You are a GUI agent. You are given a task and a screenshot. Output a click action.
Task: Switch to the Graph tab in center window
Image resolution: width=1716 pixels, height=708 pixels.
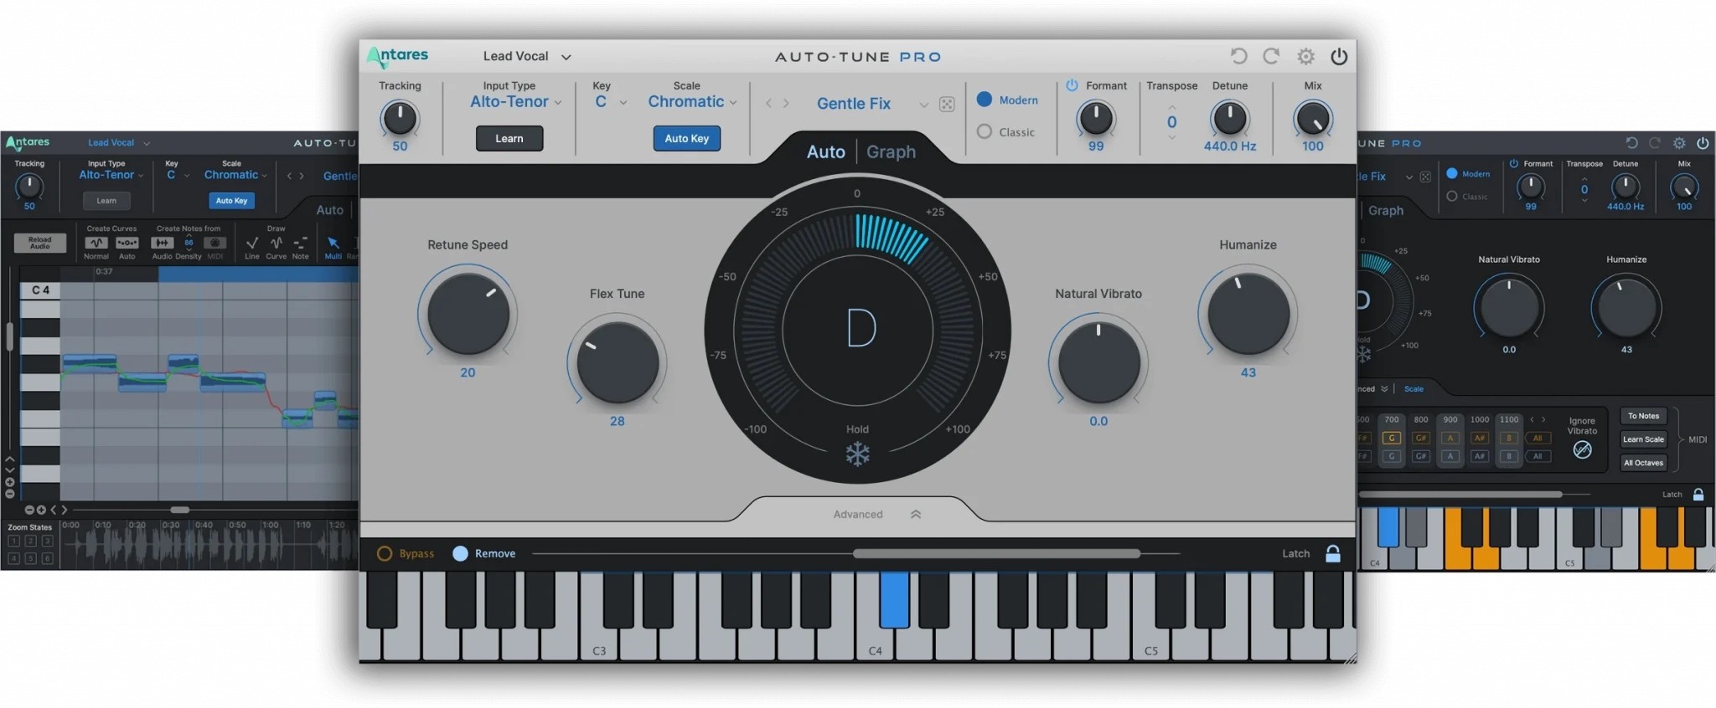[x=891, y=151]
